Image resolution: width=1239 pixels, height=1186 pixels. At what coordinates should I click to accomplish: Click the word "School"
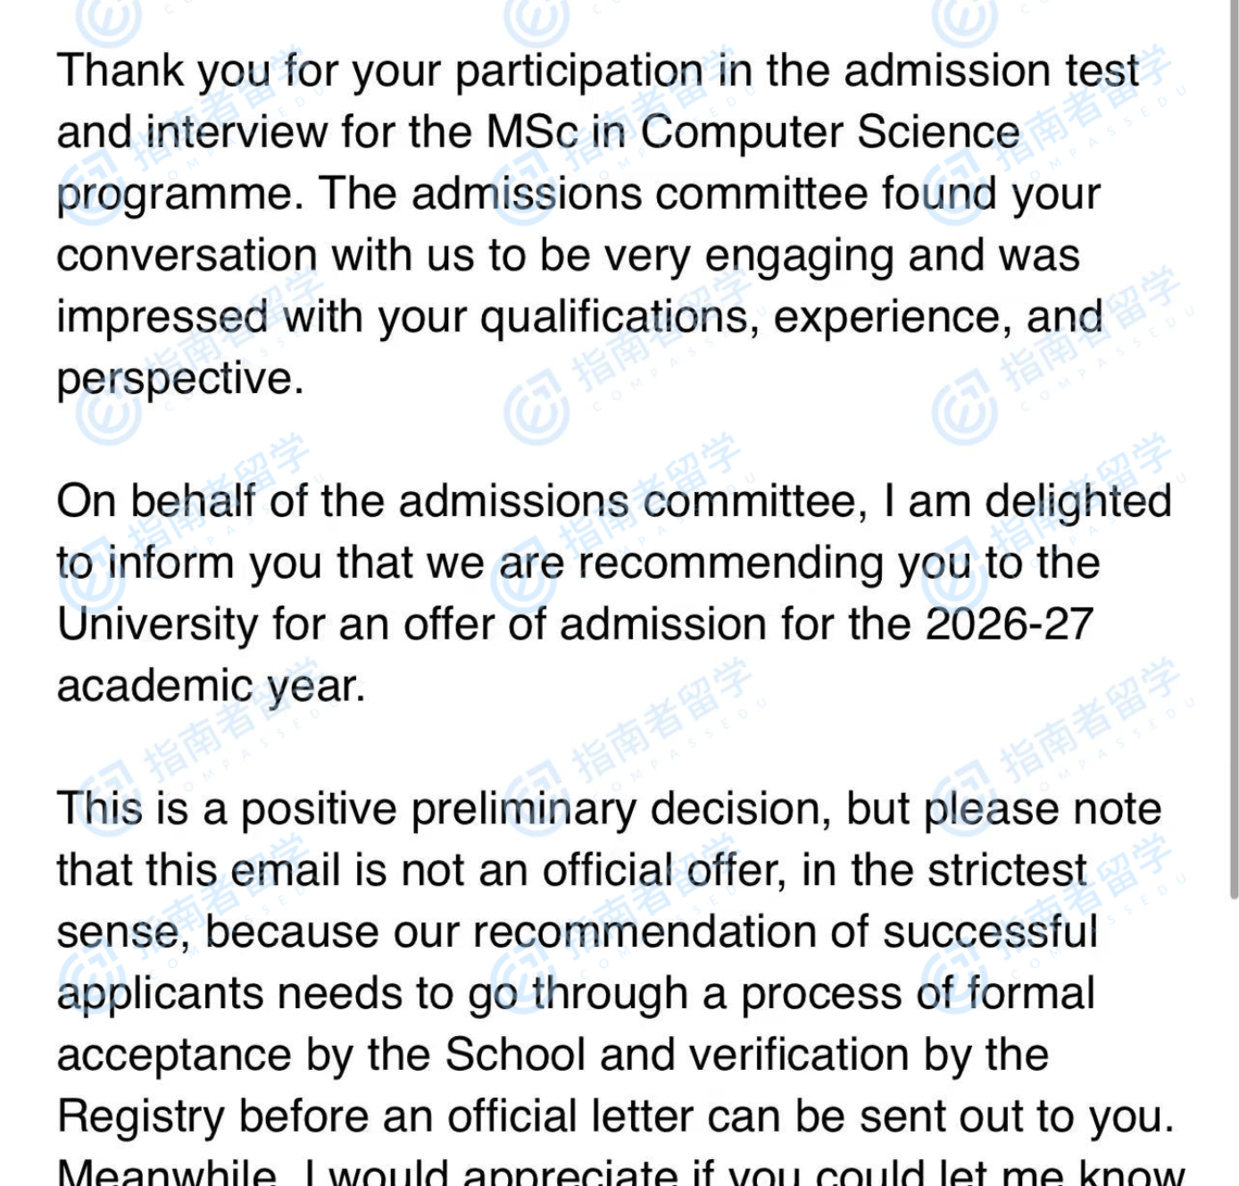514,1055
